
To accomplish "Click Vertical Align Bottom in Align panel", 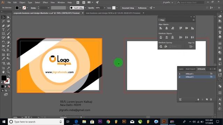I will point(192,28).
